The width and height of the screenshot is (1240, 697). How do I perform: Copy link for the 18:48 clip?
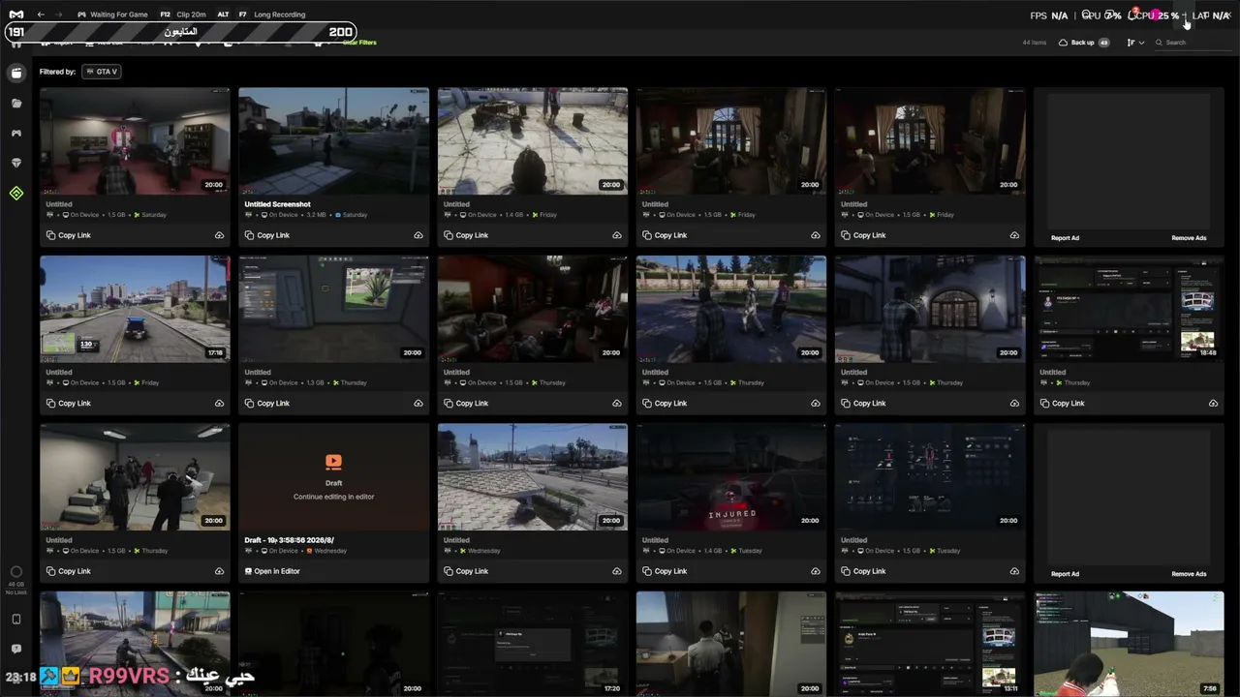tap(1062, 404)
